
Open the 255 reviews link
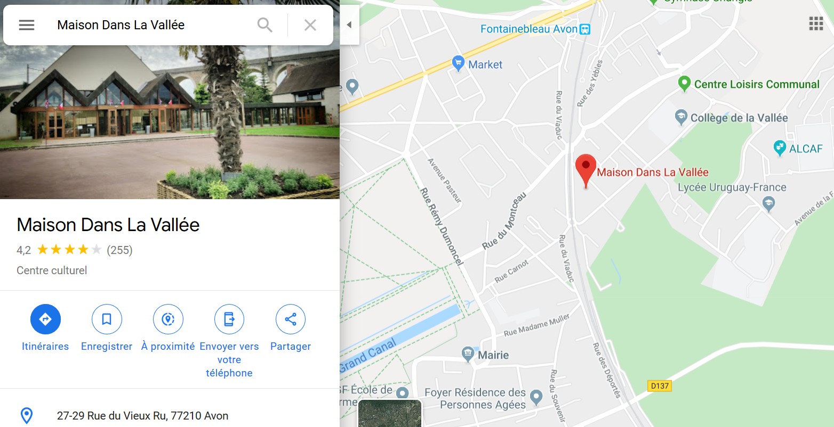pyautogui.click(x=119, y=250)
